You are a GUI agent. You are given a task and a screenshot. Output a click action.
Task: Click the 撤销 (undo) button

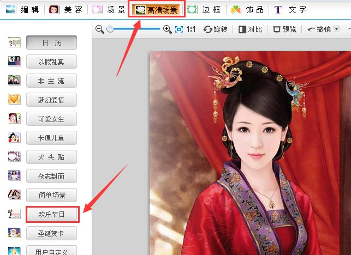319,29
